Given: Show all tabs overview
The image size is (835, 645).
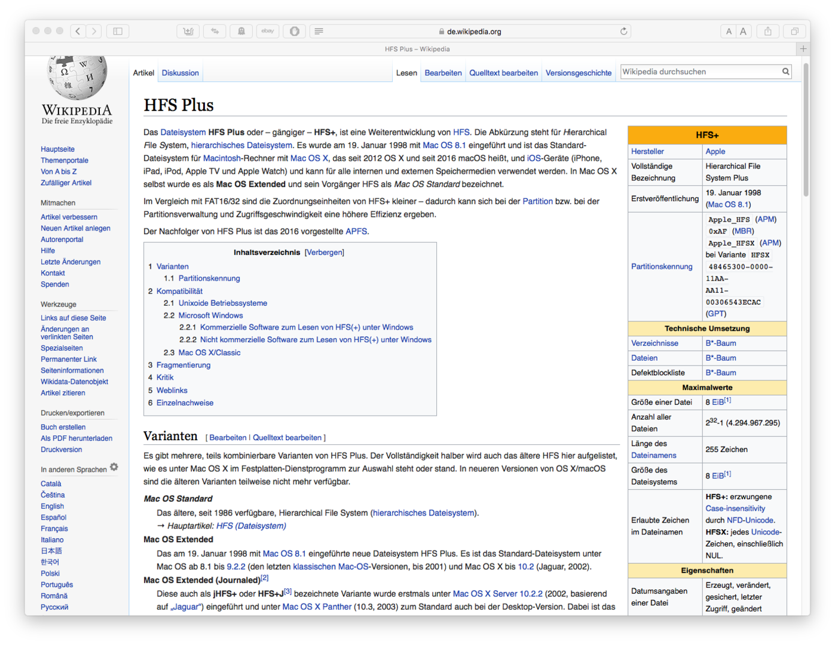Looking at the screenshot, I should (794, 31).
